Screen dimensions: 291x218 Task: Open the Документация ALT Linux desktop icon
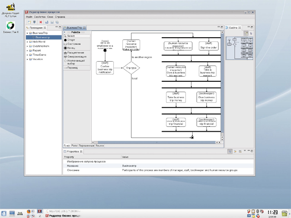[10, 10]
